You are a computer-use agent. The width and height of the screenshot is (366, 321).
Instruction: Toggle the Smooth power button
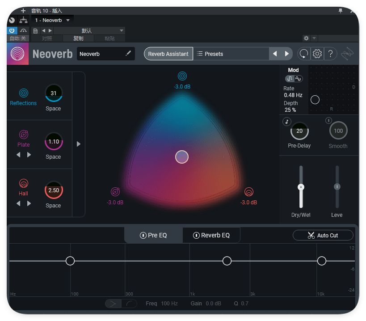pos(328,120)
